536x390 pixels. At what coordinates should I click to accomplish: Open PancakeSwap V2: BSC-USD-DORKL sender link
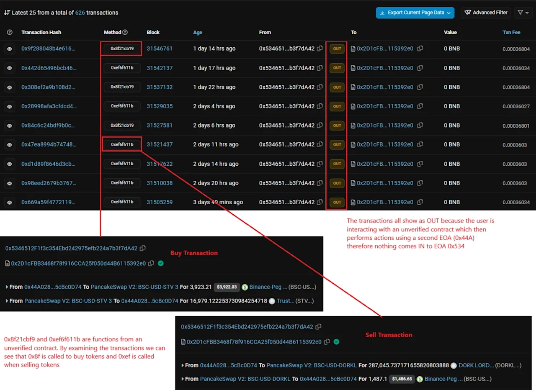(x=245, y=379)
